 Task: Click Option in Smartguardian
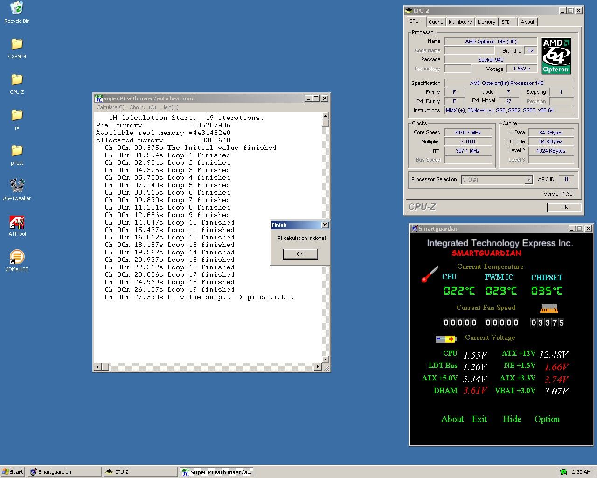[x=547, y=419]
